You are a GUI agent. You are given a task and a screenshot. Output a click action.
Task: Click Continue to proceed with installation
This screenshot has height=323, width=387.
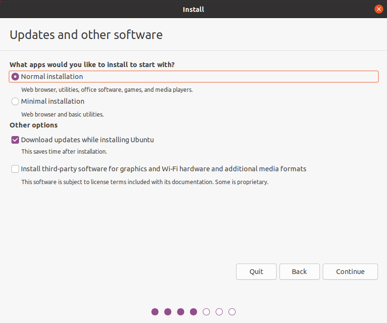[x=350, y=272]
